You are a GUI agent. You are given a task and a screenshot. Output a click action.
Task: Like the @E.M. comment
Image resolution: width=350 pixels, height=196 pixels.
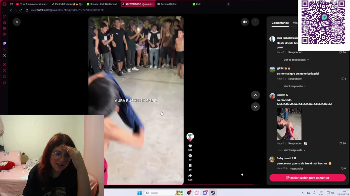click(x=343, y=79)
